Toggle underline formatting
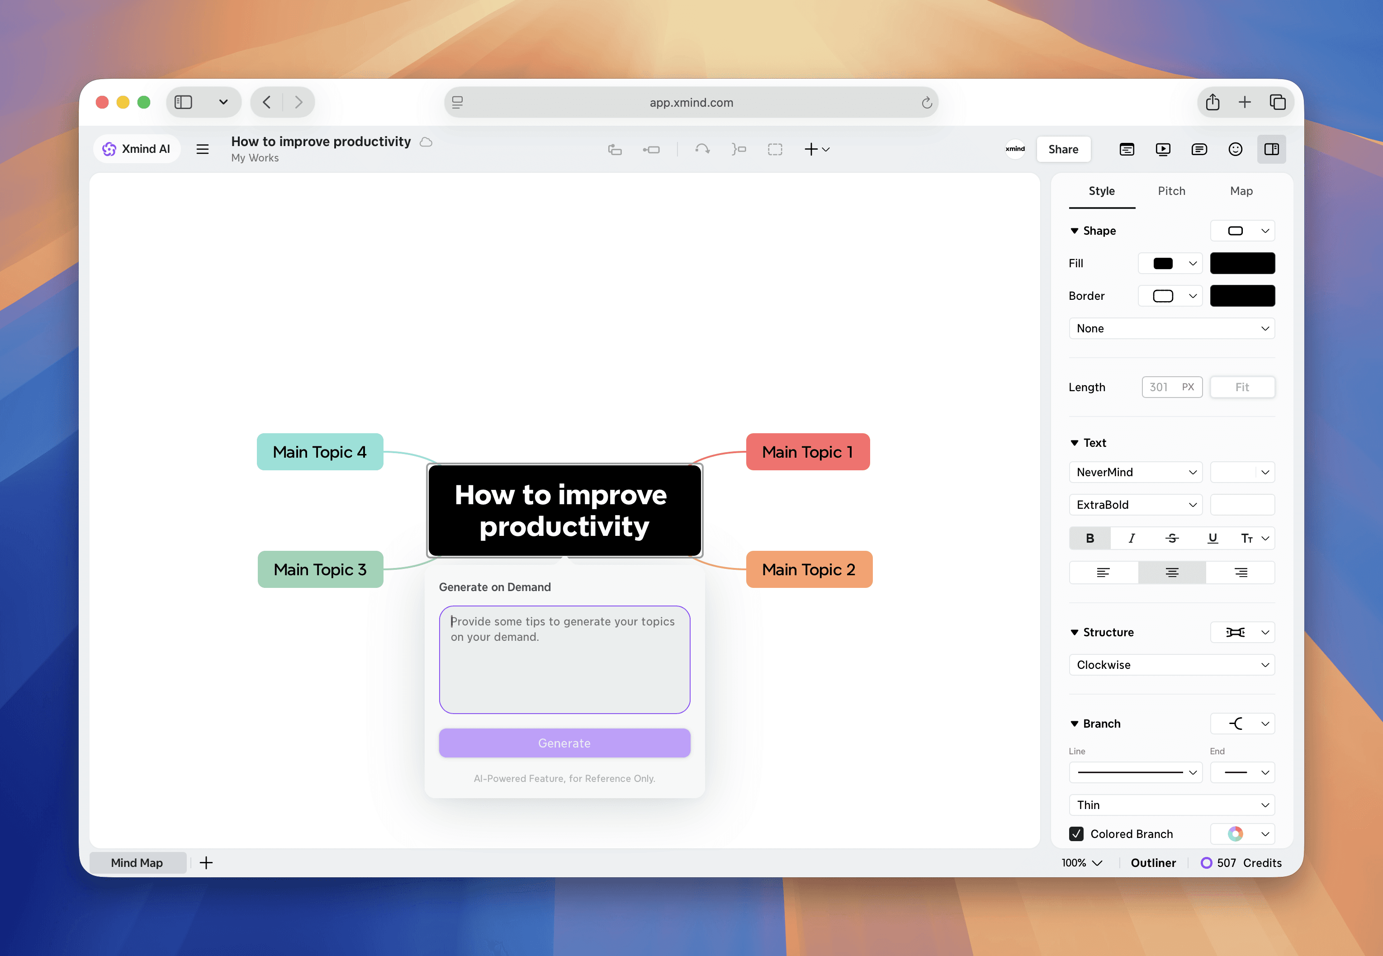This screenshot has width=1383, height=956. [x=1212, y=539]
